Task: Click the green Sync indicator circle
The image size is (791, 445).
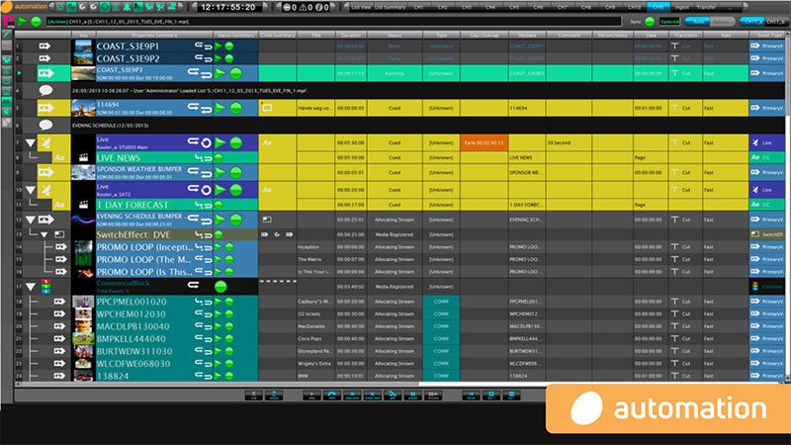Action: pyautogui.click(x=651, y=20)
